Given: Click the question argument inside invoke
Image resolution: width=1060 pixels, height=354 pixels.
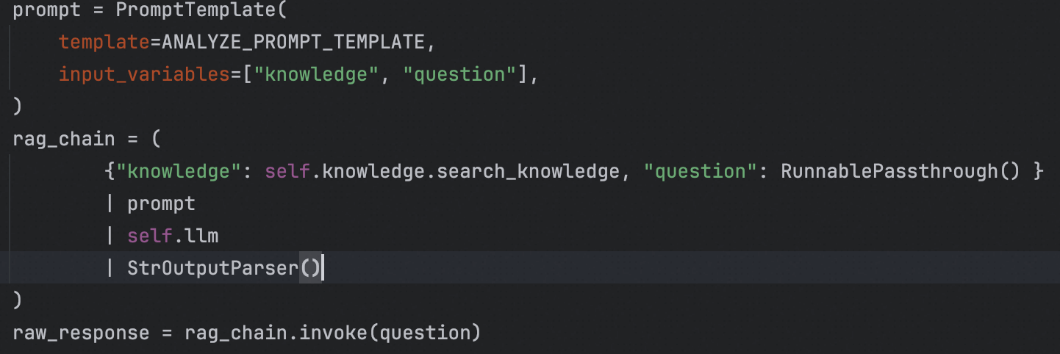Looking at the screenshot, I should tap(425, 333).
